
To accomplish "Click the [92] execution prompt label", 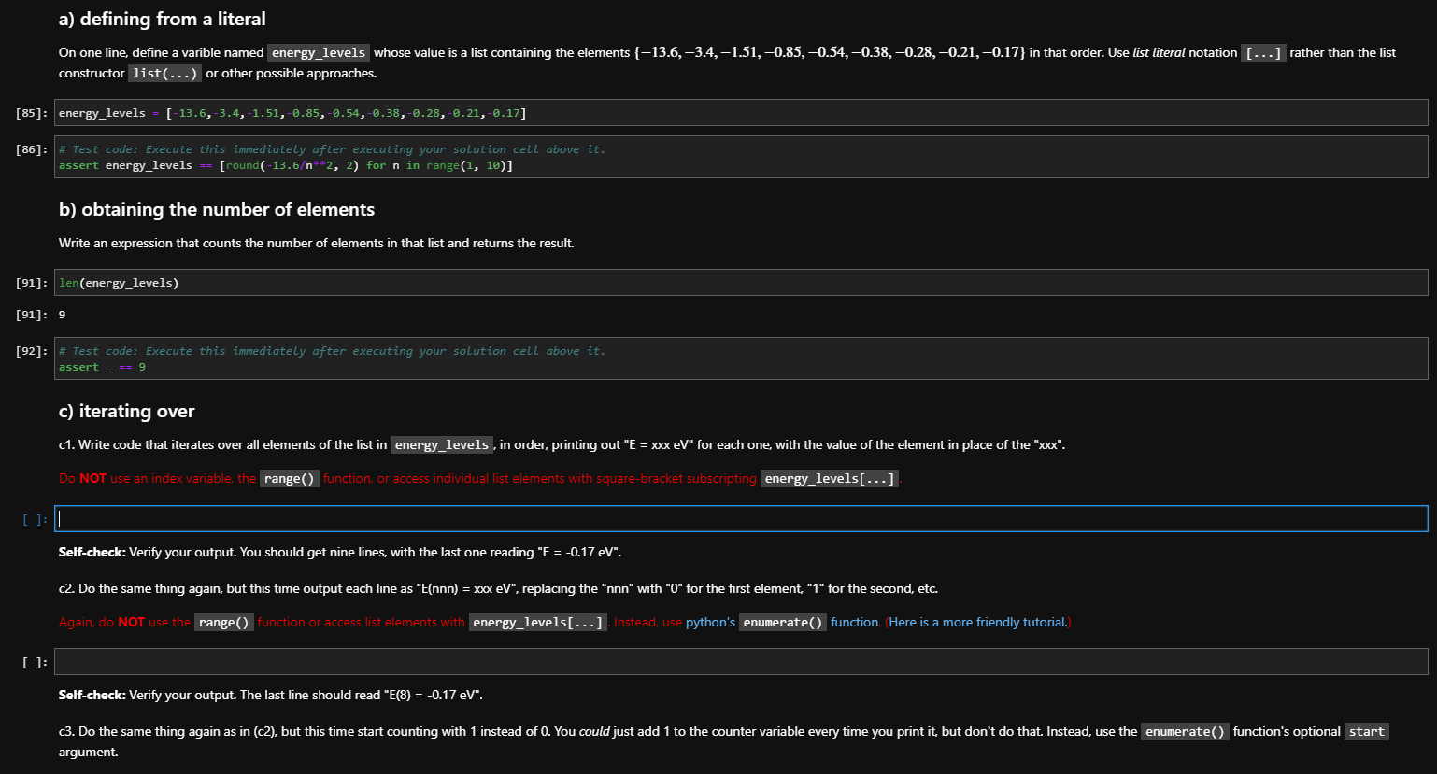I will tap(31, 350).
